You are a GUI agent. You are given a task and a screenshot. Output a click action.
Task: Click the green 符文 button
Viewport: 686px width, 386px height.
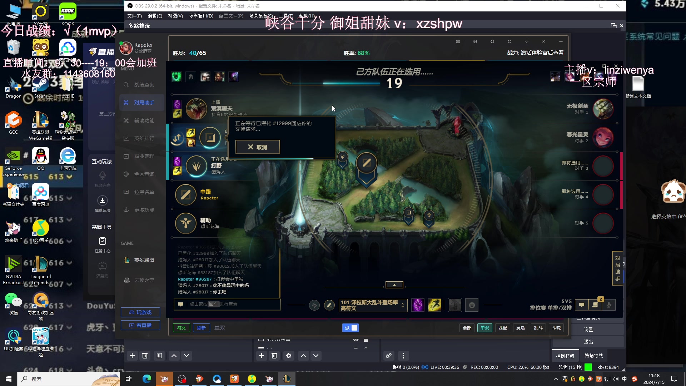click(x=182, y=328)
